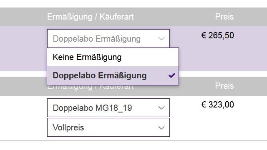Click the word Käuferart in the top header

[117, 17]
